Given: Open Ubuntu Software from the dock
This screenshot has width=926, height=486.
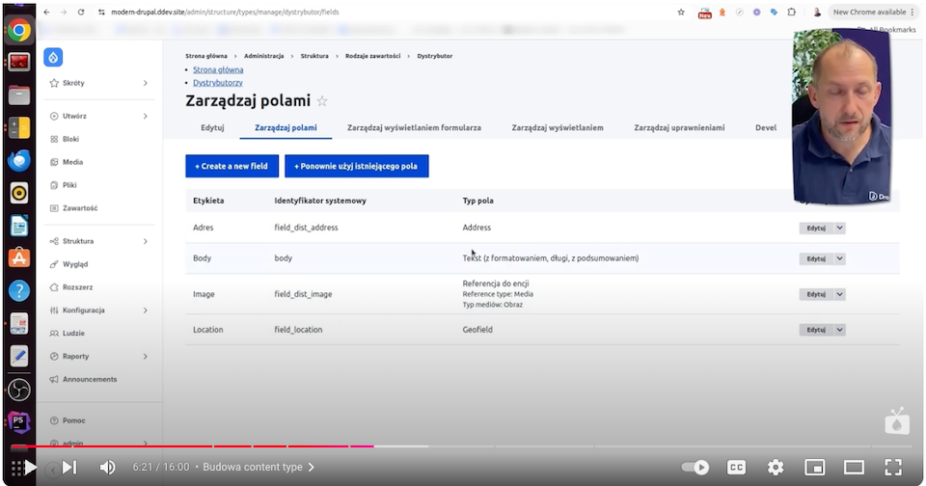Looking at the screenshot, I should tap(19, 258).
